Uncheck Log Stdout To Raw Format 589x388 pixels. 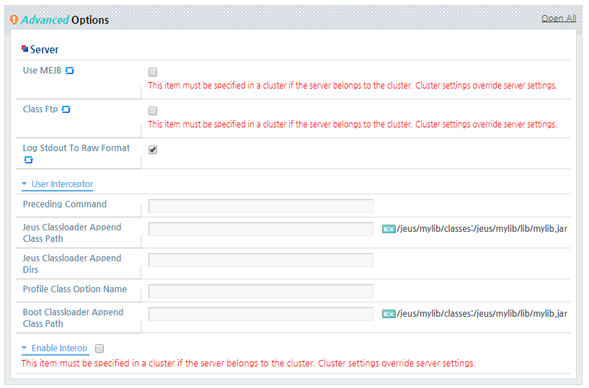point(153,150)
